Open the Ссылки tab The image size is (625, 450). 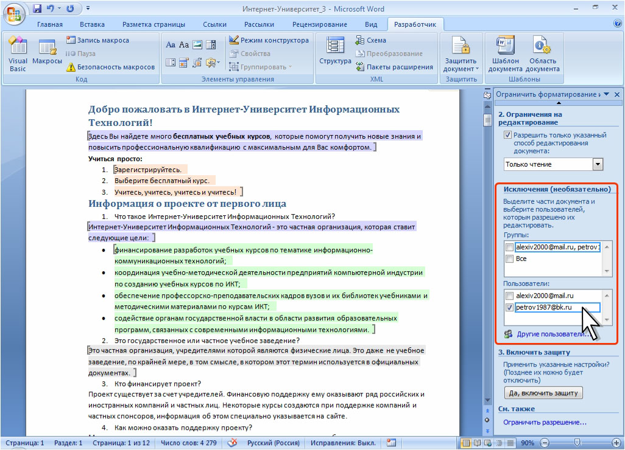[214, 24]
